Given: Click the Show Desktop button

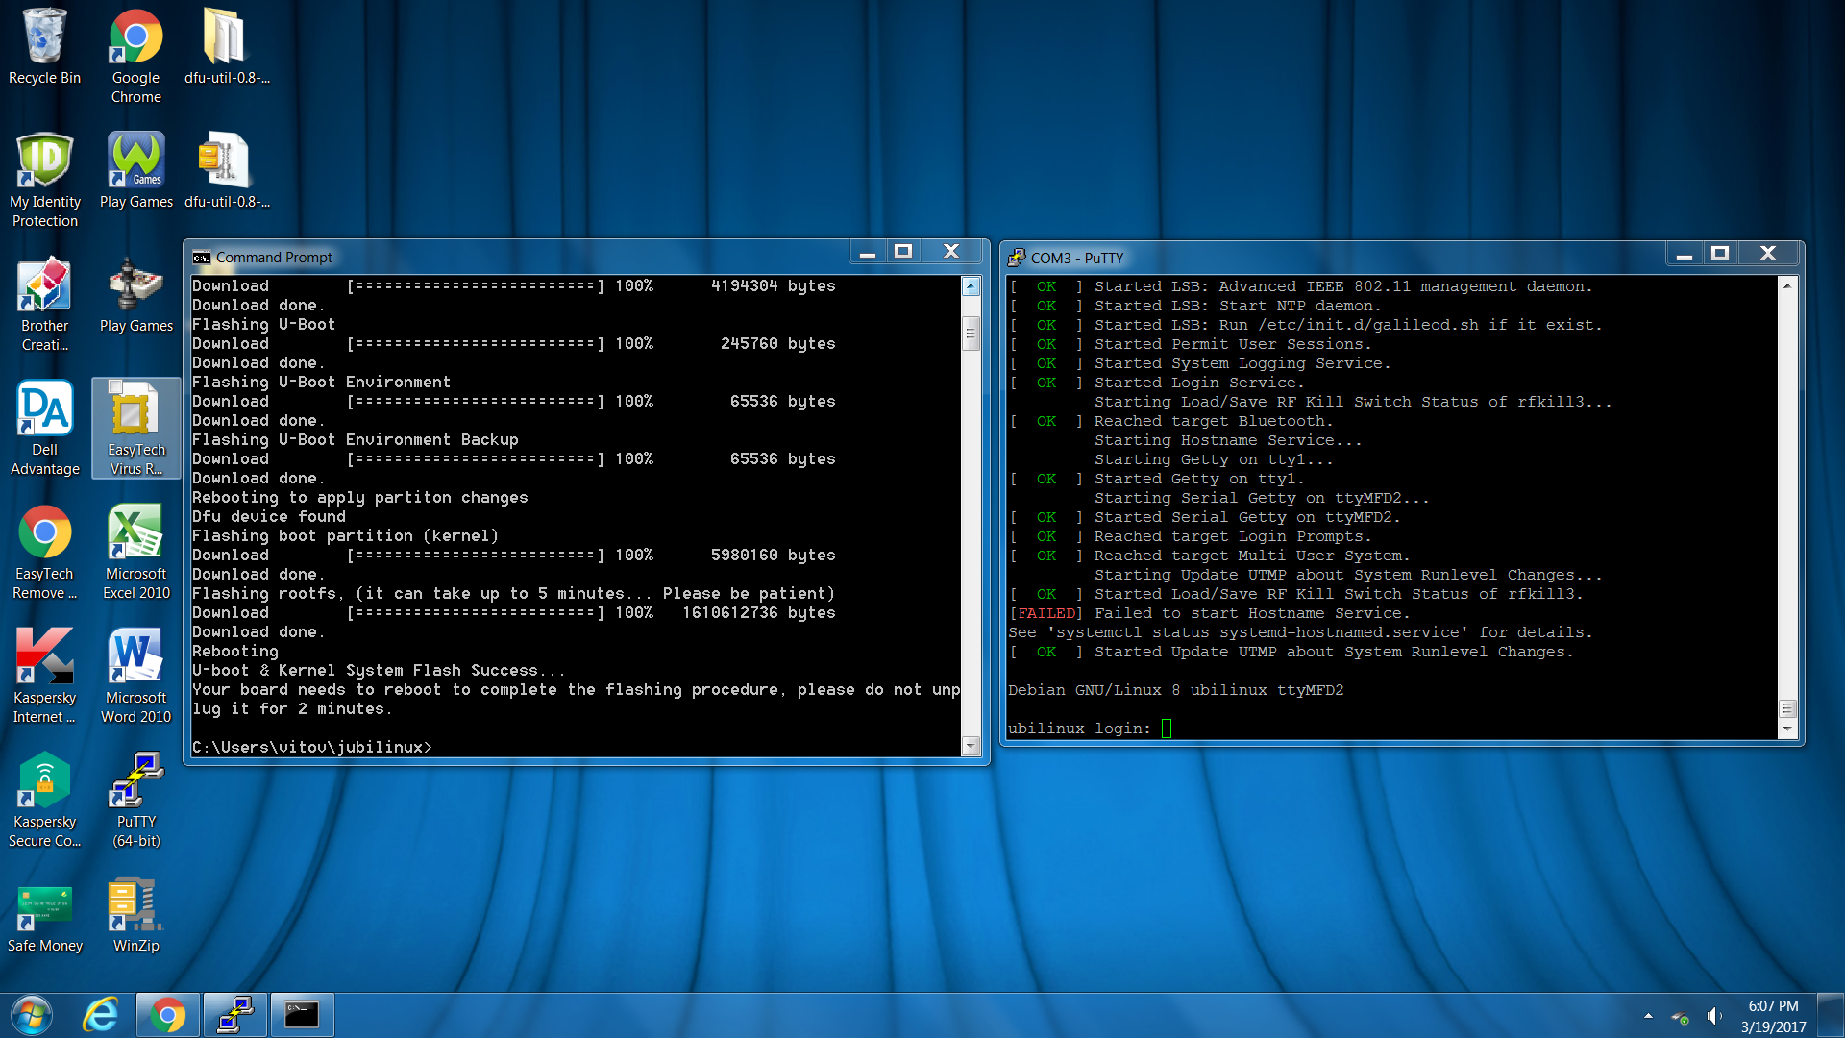Looking at the screenshot, I should [x=1832, y=1015].
